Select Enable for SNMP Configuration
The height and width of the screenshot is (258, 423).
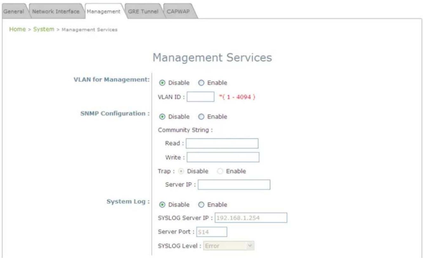201,117
